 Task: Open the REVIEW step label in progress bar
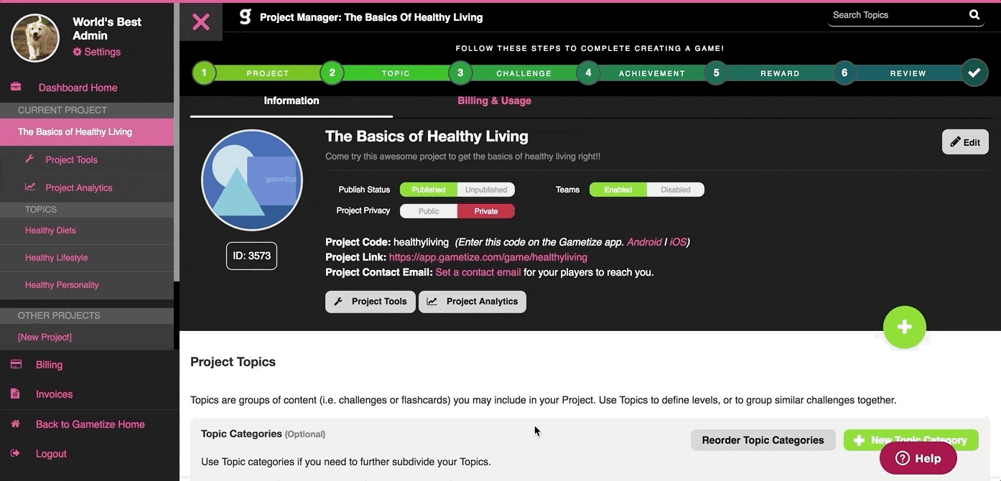(x=908, y=73)
